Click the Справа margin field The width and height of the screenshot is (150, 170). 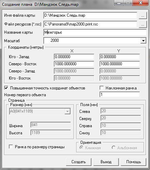[121, 125]
